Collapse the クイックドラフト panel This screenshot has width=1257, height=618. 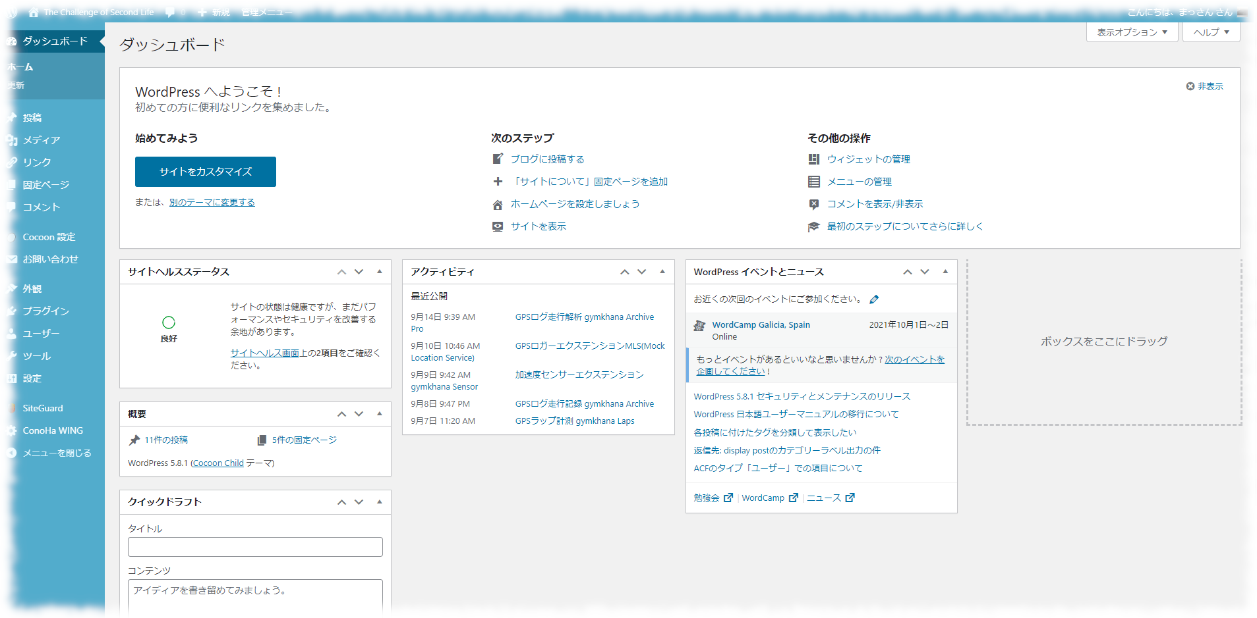(x=380, y=502)
